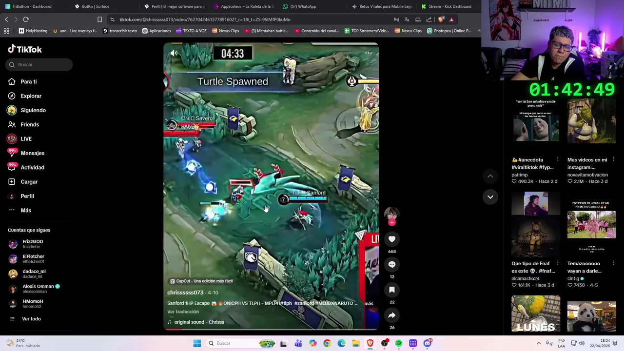Open options for the #anecdota video
Image resolution: width=624 pixels, height=351 pixels.
[557, 160]
